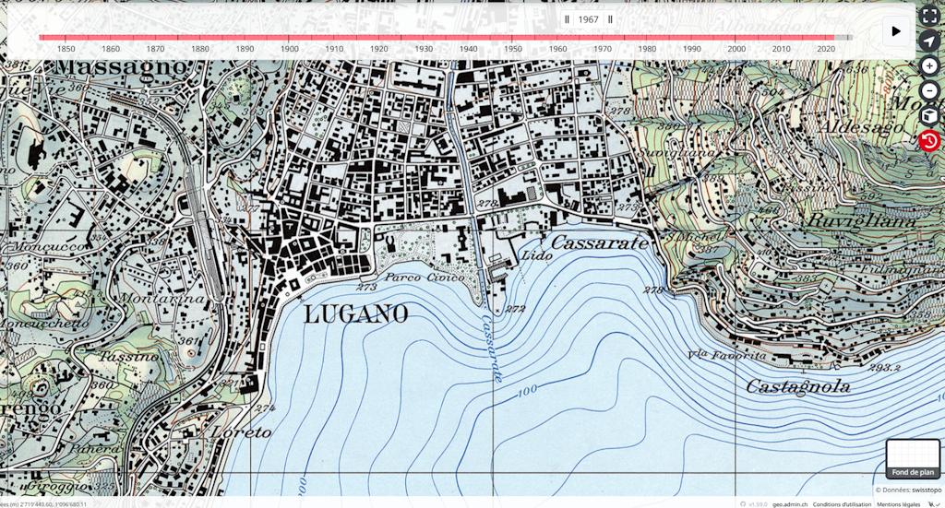Enter fullscreen map mode
The height and width of the screenshot is (508, 945).
pos(929,16)
